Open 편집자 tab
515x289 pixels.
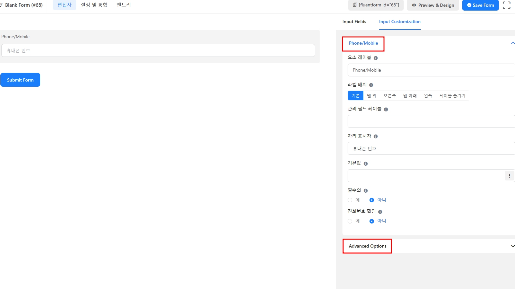pos(64,5)
